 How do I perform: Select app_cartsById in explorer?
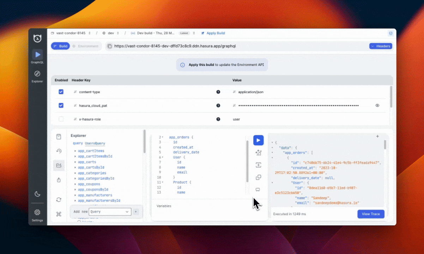pos(91,168)
